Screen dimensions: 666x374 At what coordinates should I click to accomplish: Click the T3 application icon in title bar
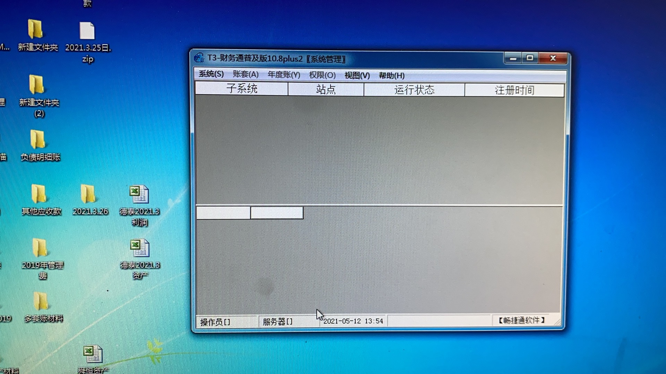[199, 57]
